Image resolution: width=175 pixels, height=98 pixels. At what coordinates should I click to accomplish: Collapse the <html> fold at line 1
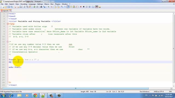[x=8, y=14]
